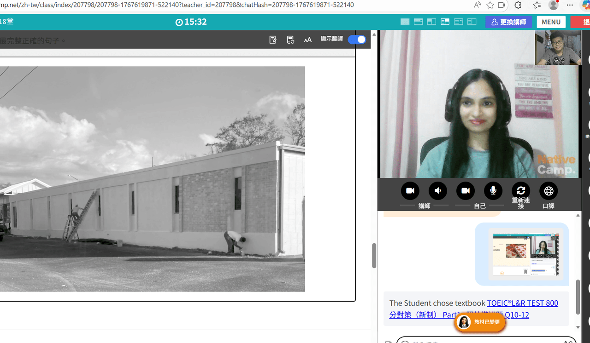The height and width of the screenshot is (343, 590).
Task: Click the 重新連接 reconnect icon
Action: pyautogui.click(x=521, y=191)
